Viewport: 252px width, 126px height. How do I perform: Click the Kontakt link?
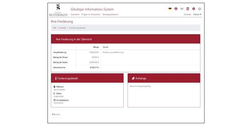[x=187, y=14]
